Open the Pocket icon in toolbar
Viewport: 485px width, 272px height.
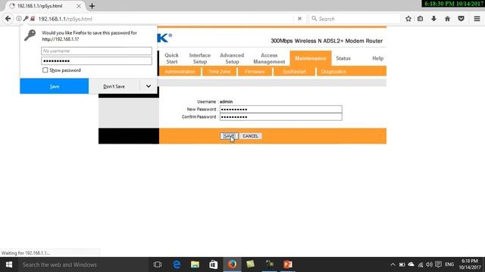tap(461, 19)
